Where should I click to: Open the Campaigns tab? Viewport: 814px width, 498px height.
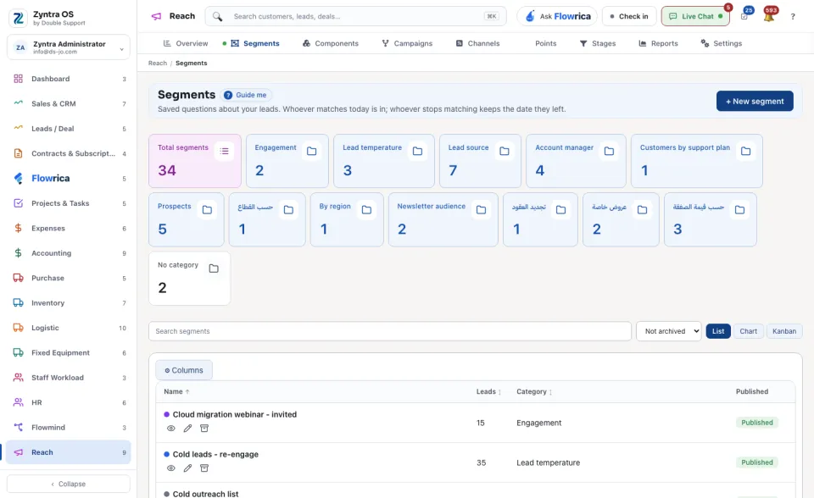click(x=407, y=43)
